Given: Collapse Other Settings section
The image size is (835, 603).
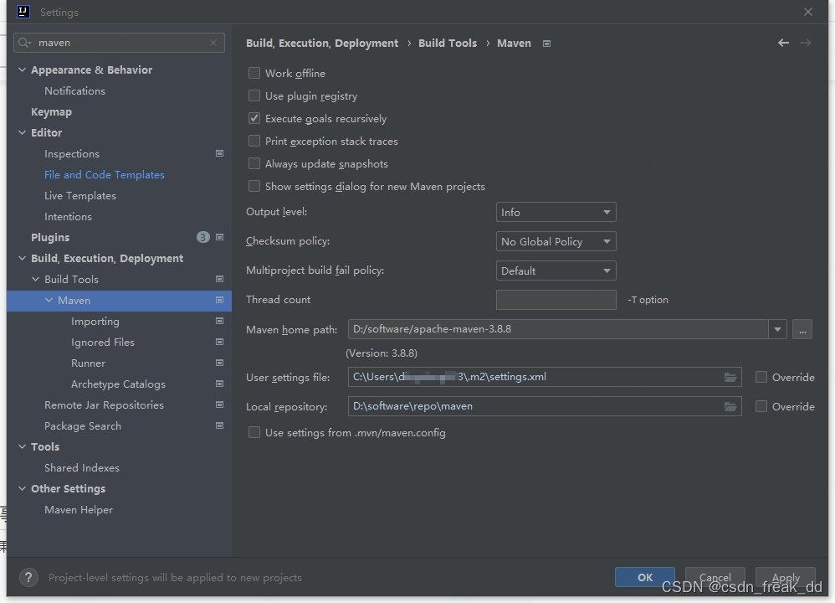Looking at the screenshot, I should (x=22, y=488).
